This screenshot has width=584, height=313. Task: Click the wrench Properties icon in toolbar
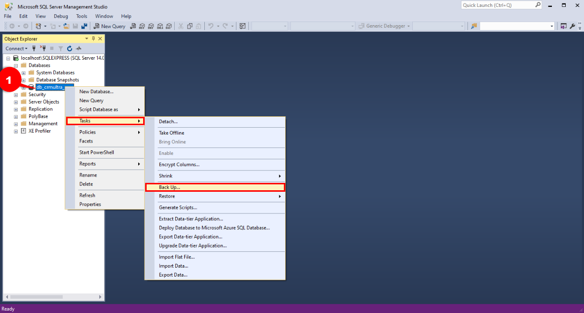tap(573, 26)
